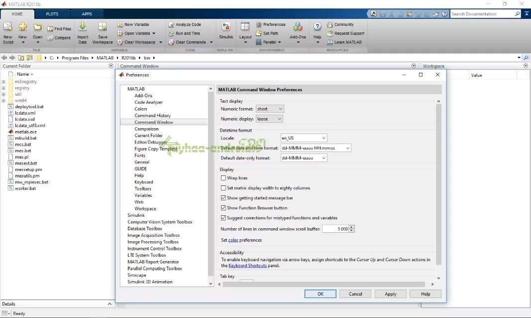The image size is (531, 318).
Task: Open Community resources
Action: tap(340, 24)
